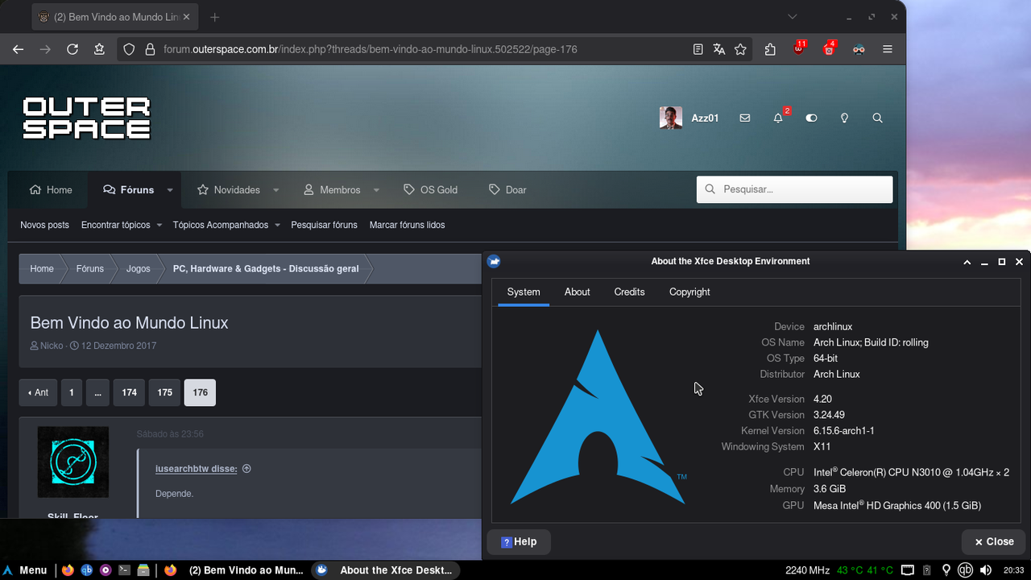The image size is (1031, 580).
Task: Open the tracking protection shield icon
Action: pos(129,49)
